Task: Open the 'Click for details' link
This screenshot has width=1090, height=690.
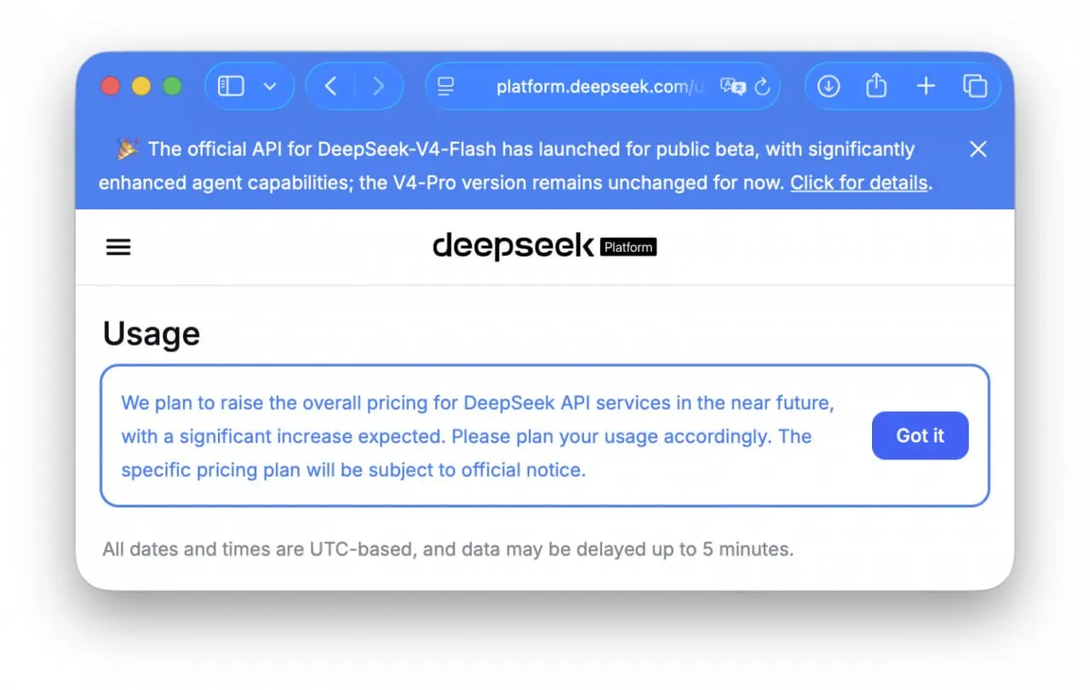Action: [858, 183]
